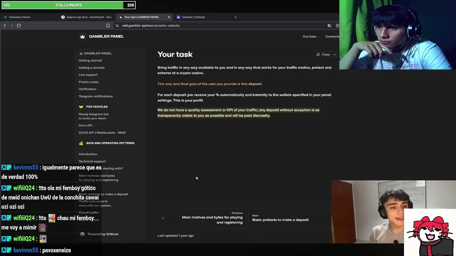The height and width of the screenshot is (256, 456).
Task: Open the dropdown arrow next to Copy
Action: point(335,54)
